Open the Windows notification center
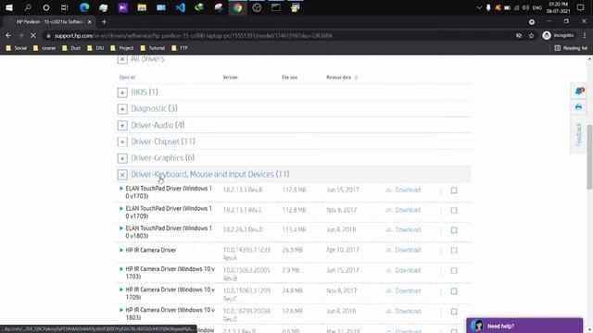 coord(581,7)
